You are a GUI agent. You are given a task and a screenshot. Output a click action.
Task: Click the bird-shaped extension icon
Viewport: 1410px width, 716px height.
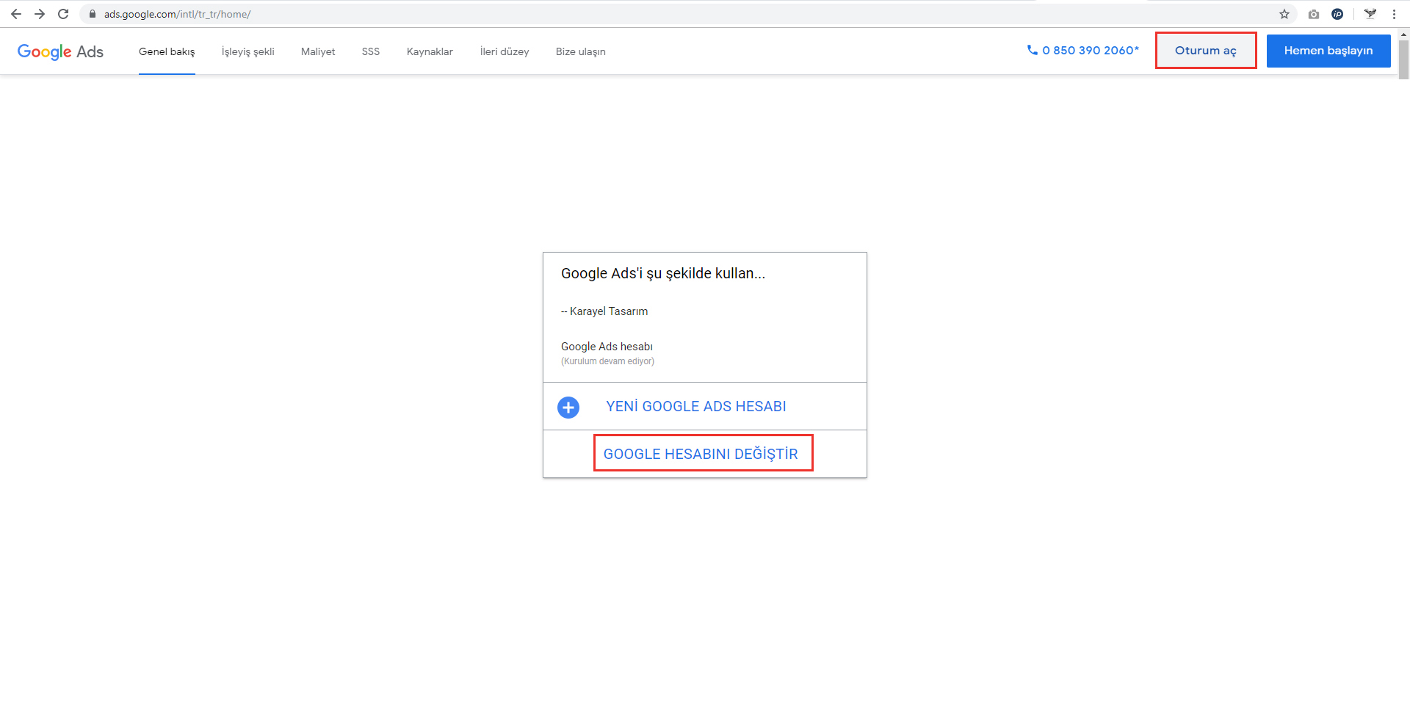point(1370,14)
